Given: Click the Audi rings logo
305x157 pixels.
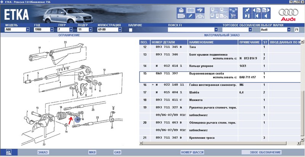Looking at the screenshot, I should click(x=288, y=14).
